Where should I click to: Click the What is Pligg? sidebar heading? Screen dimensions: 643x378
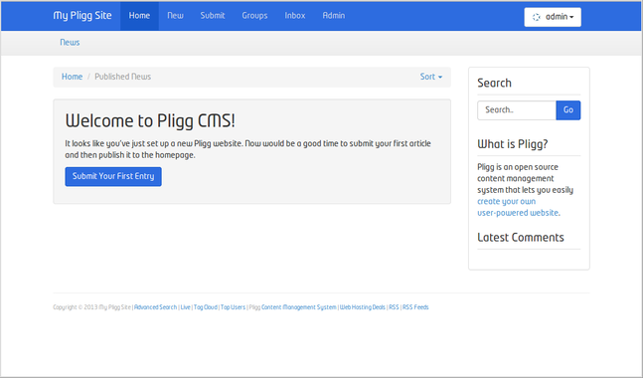[x=512, y=144]
